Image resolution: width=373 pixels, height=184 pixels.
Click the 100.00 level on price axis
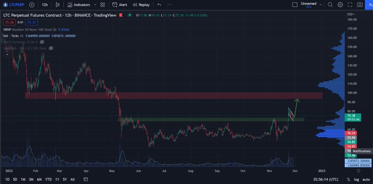352,93
